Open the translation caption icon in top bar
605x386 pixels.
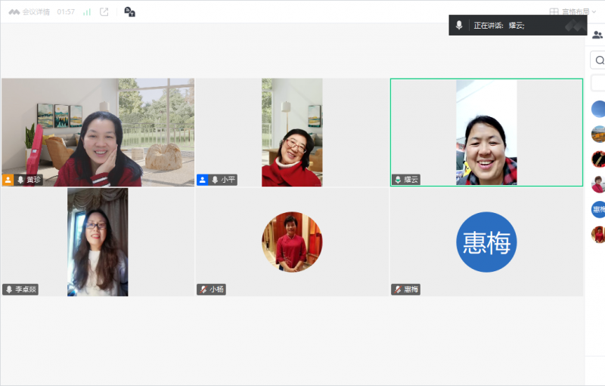tap(129, 12)
